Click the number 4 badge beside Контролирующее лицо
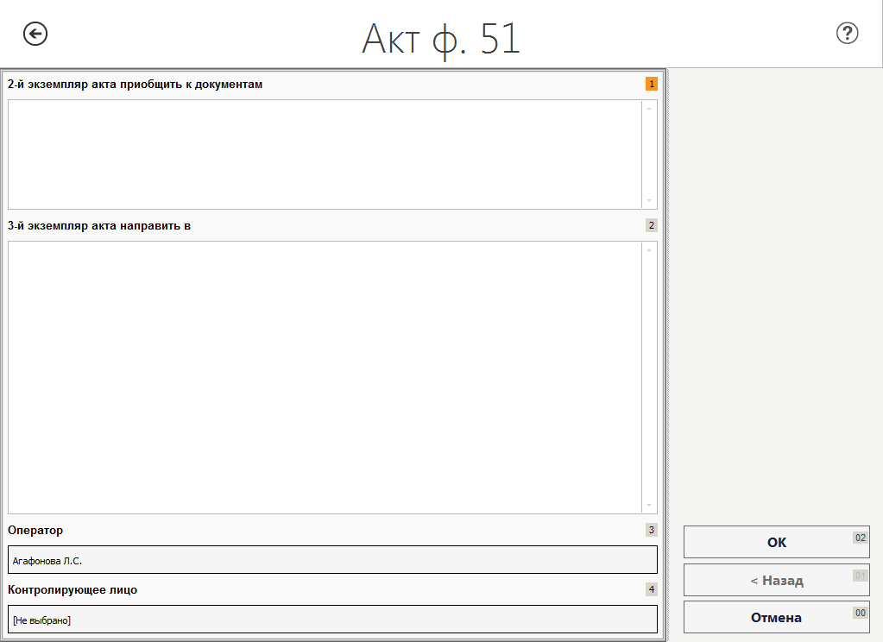Viewport: 883px width, 642px height. (x=651, y=589)
